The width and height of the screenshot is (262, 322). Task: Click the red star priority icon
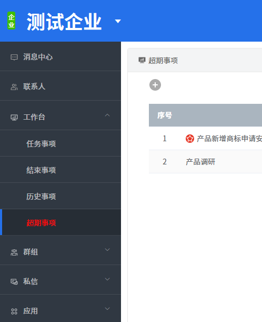[190, 139]
